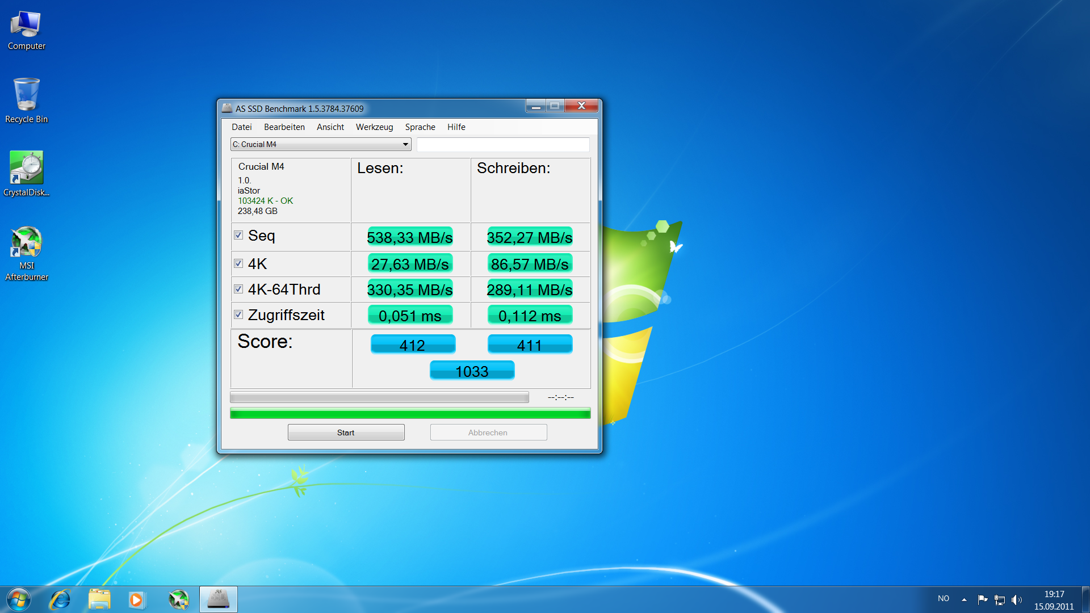
Task: Click the AS SSD title bar drive icon
Action: (x=227, y=108)
